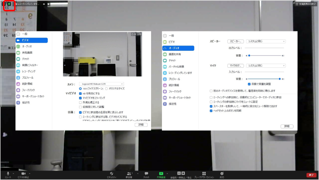Image resolution: width=319 pixels, height=180 pixels.
Task: Enable the 外見を補正する checkbox
Action: (80, 102)
